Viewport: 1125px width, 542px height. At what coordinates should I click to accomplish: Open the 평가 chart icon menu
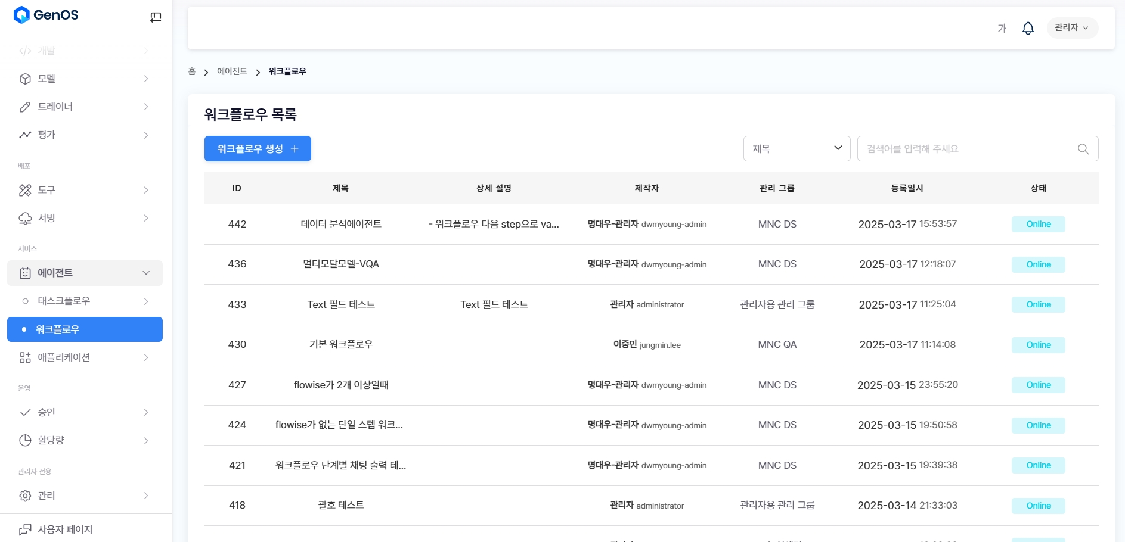pyautogui.click(x=25, y=135)
